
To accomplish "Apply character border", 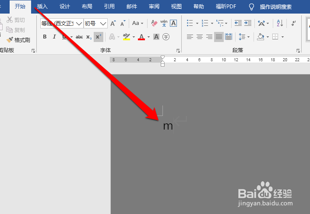I will pos(173,23).
